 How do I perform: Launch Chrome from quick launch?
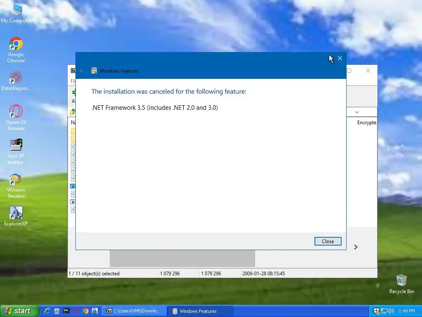coord(85,311)
